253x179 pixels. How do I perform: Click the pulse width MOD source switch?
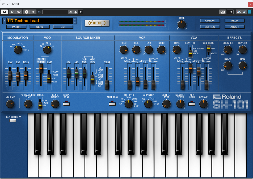tap(49, 77)
